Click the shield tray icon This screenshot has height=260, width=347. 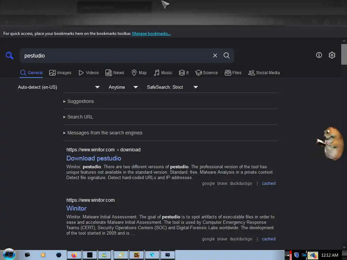click(x=297, y=255)
